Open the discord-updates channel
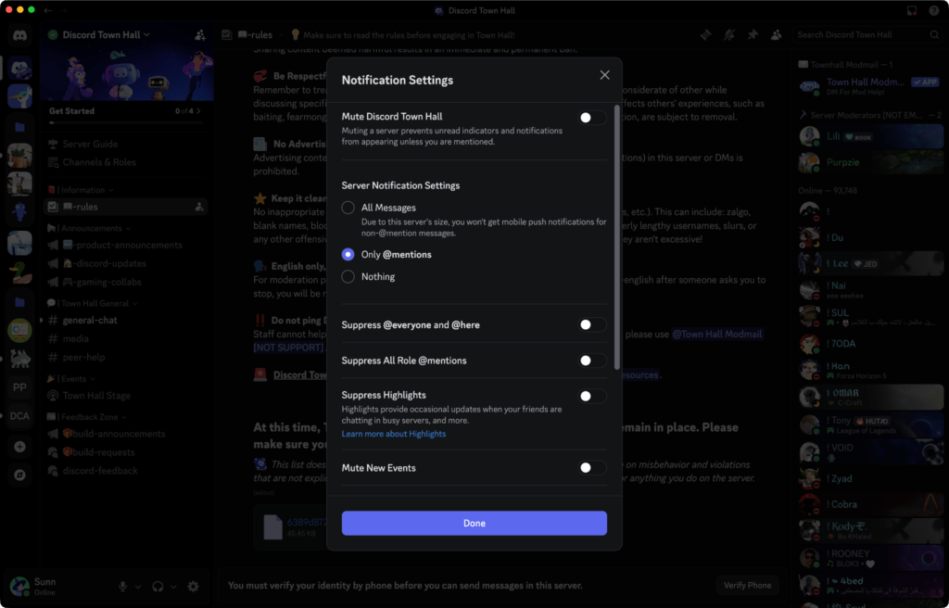This screenshot has height=608, width=949. tap(126, 263)
